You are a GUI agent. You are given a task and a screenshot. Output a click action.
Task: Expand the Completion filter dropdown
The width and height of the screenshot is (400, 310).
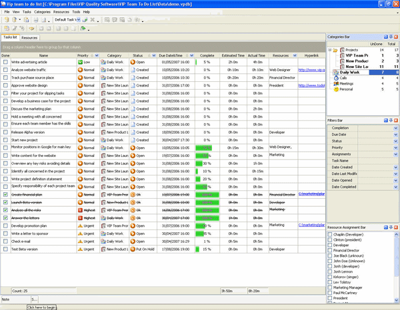click(x=395, y=128)
